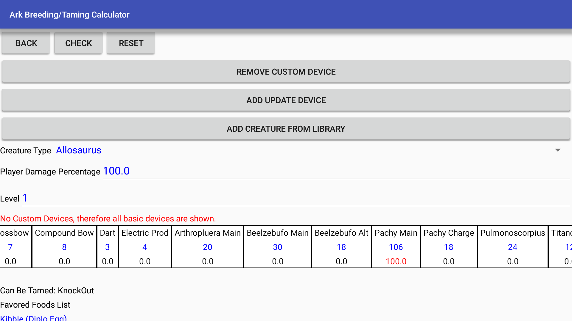Image resolution: width=572 pixels, height=321 pixels.
Task: Click 0.0 value under Electric Prod
Action: (145, 261)
